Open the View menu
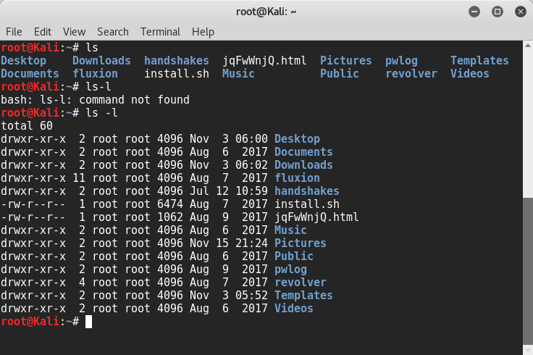 tap(74, 32)
